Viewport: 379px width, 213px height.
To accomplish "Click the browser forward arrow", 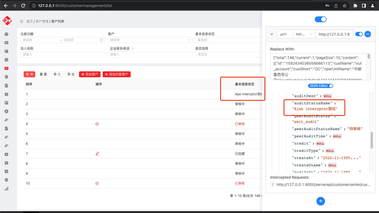I will (x=15, y=5).
